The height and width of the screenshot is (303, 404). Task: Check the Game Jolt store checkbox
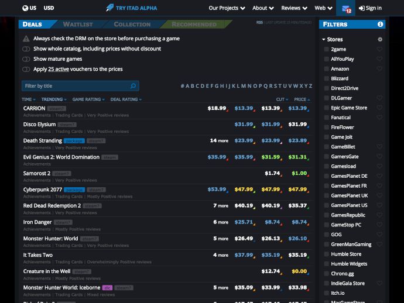tap(326, 137)
